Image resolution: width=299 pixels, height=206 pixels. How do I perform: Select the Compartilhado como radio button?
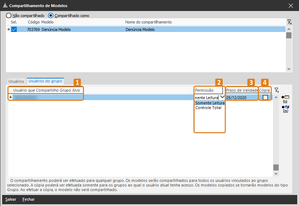[x=51, y=16]
